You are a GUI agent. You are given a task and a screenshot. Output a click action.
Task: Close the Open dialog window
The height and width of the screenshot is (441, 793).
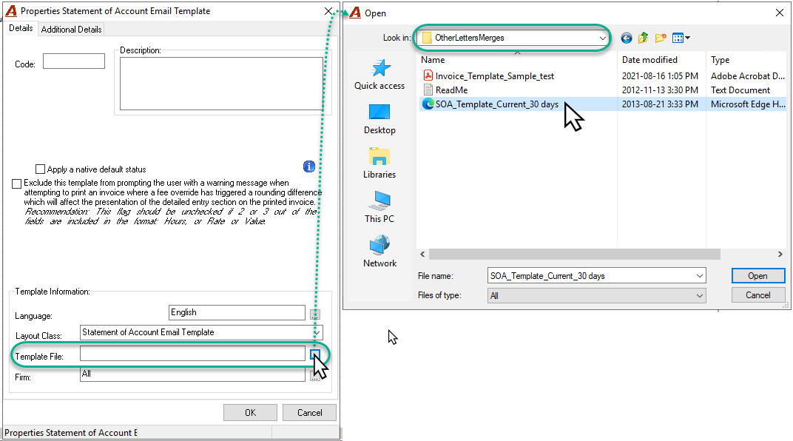(780, 13)
